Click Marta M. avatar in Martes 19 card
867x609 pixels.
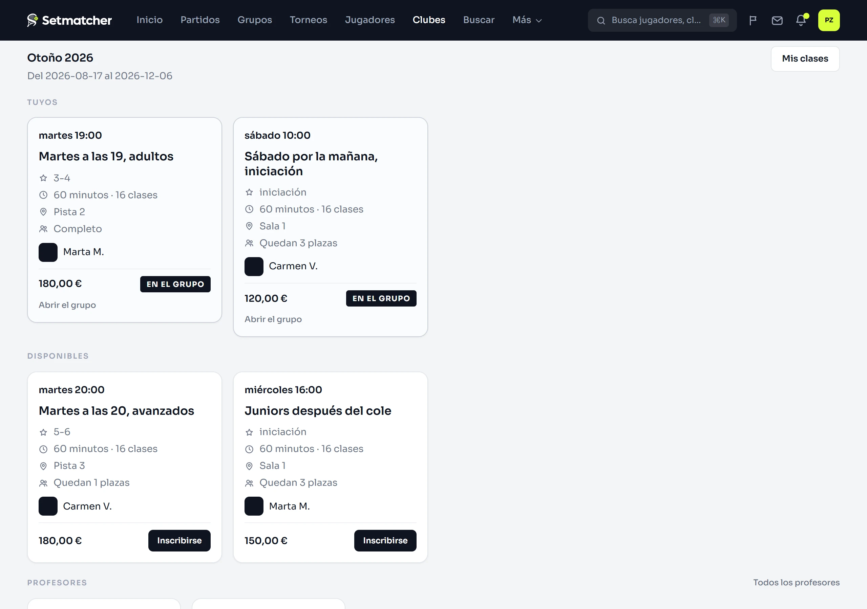(x=48, y=252)
